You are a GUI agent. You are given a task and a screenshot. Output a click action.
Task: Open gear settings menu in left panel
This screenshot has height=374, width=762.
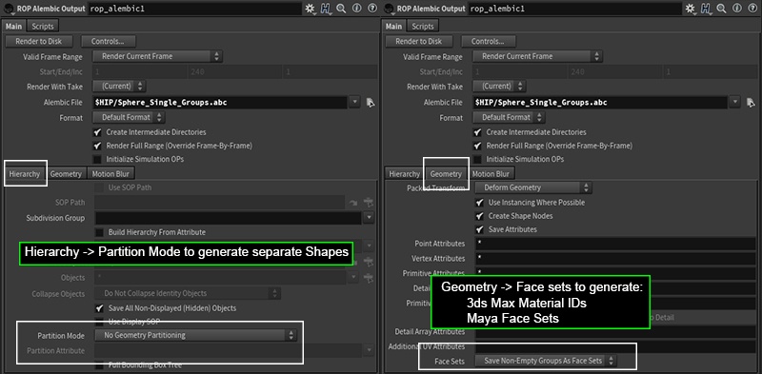(x=310, y=9)
